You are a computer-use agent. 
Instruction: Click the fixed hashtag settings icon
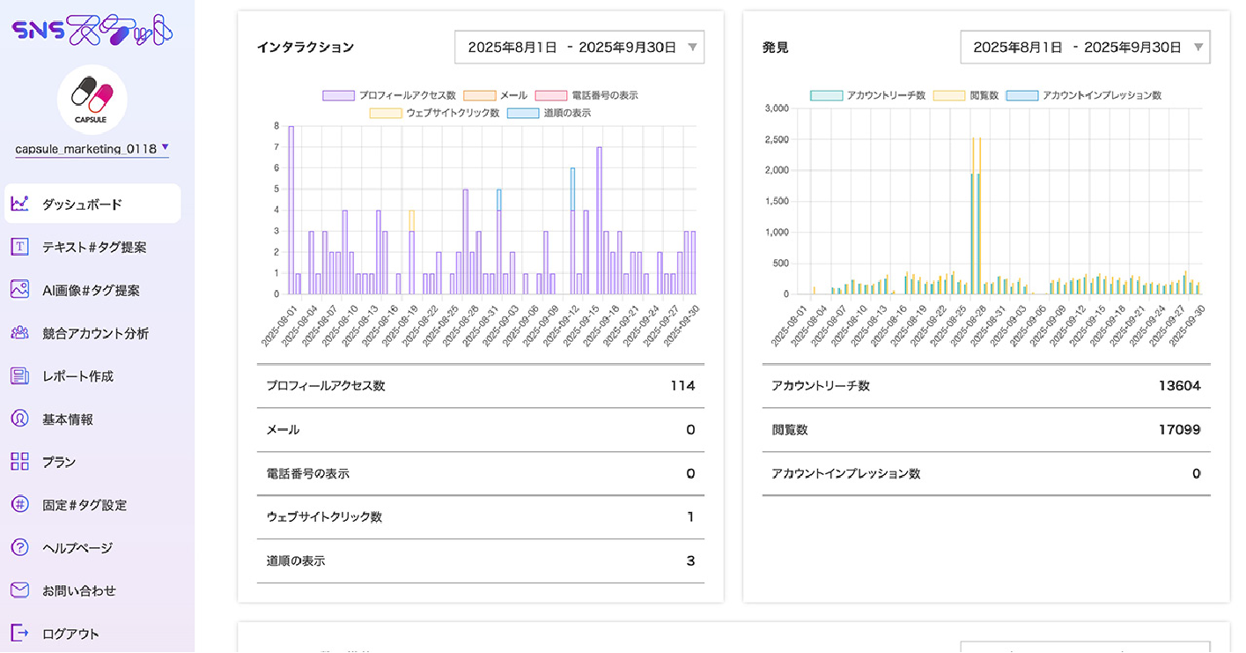[x=19, y=505]
